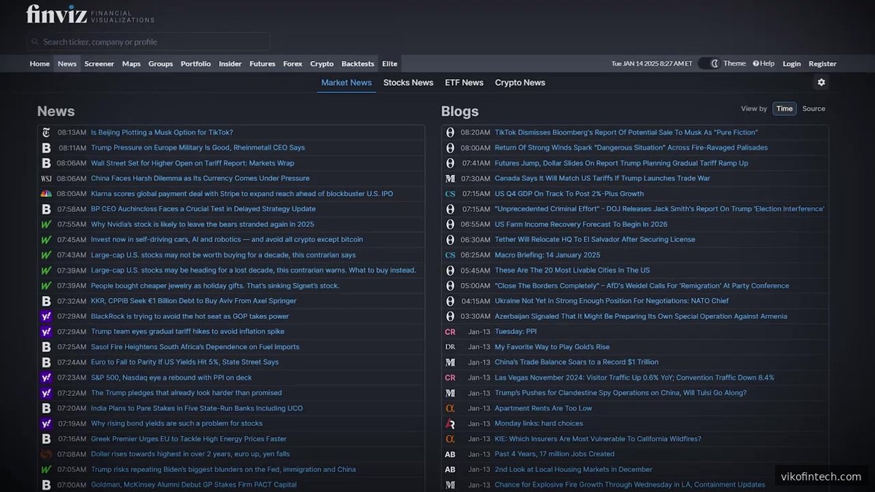Toggle the dark theme switch

coord(709,63)
